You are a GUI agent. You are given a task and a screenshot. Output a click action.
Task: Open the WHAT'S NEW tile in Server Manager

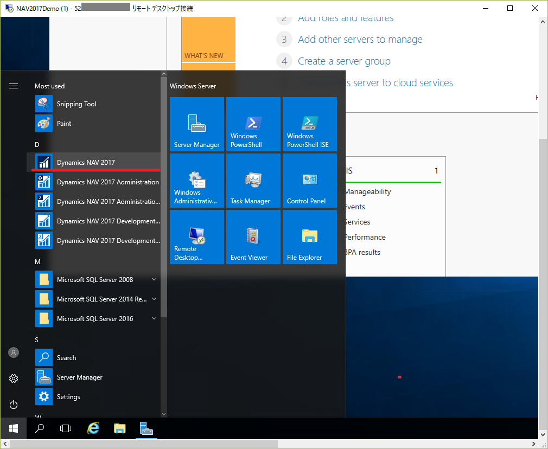pos(209,39)
